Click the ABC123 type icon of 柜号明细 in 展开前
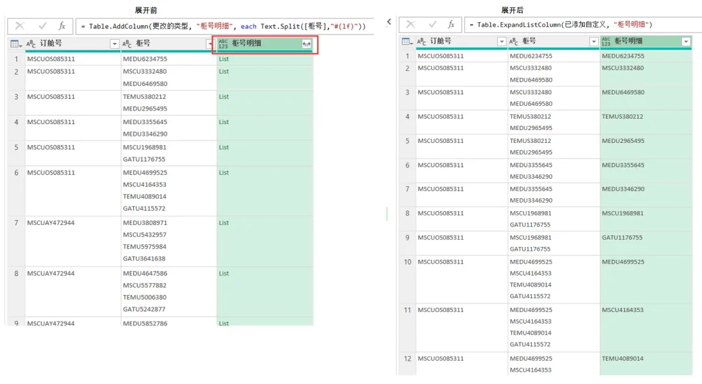Viewport: 702px width, 384px height. (223, 44)
